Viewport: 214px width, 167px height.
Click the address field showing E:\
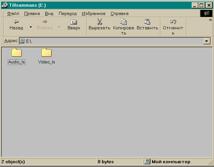pyautogui.click(x=112, y=41)
